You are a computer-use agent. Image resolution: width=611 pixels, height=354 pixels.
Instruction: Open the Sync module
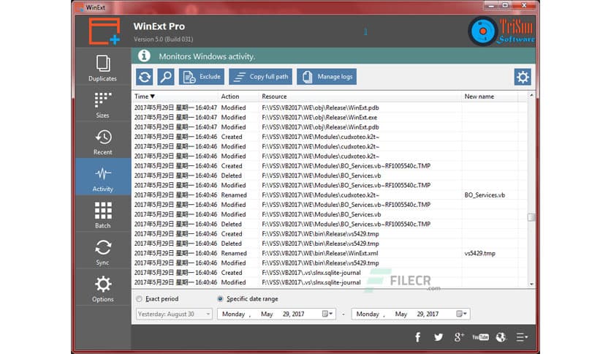click(103, 252)
